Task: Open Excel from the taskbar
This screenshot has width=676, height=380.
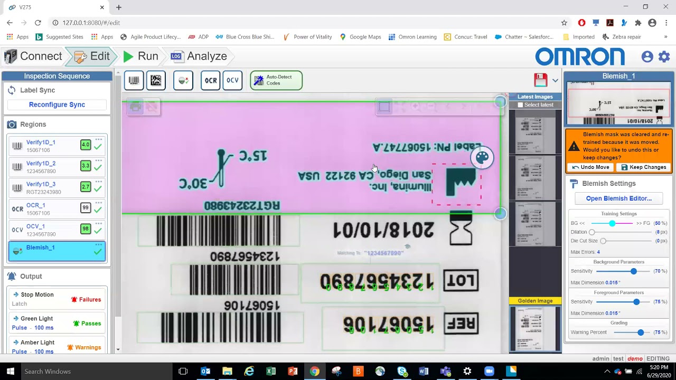Action: tap(271, 372)
